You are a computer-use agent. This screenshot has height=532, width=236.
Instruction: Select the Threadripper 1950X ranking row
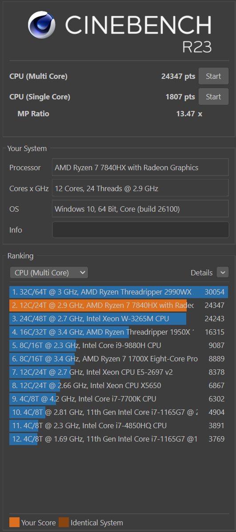(119, 332)
